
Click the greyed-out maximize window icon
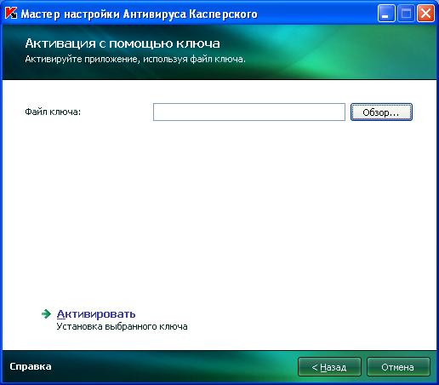click(x=406, y=14)
